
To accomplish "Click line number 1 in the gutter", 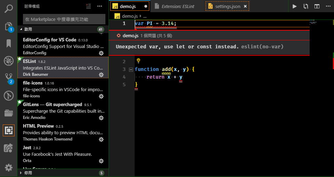I will (x=124, y=23).
